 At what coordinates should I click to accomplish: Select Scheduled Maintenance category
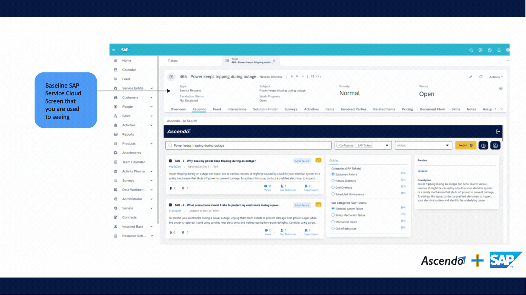point(333,194)
